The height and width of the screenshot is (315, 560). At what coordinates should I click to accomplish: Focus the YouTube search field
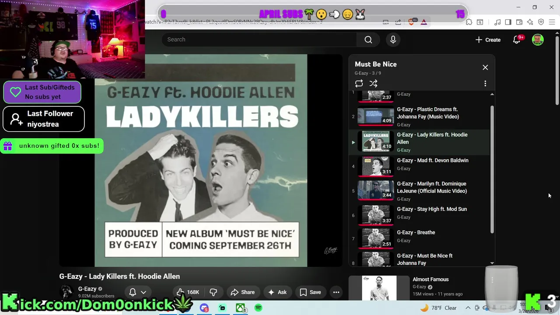click(x=259, y=39)
